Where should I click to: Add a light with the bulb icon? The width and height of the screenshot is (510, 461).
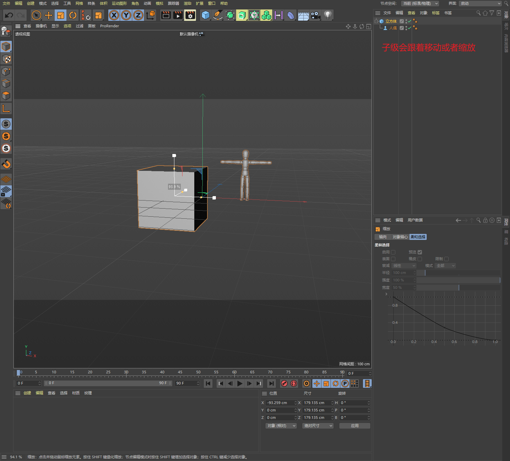click(328, 15)
